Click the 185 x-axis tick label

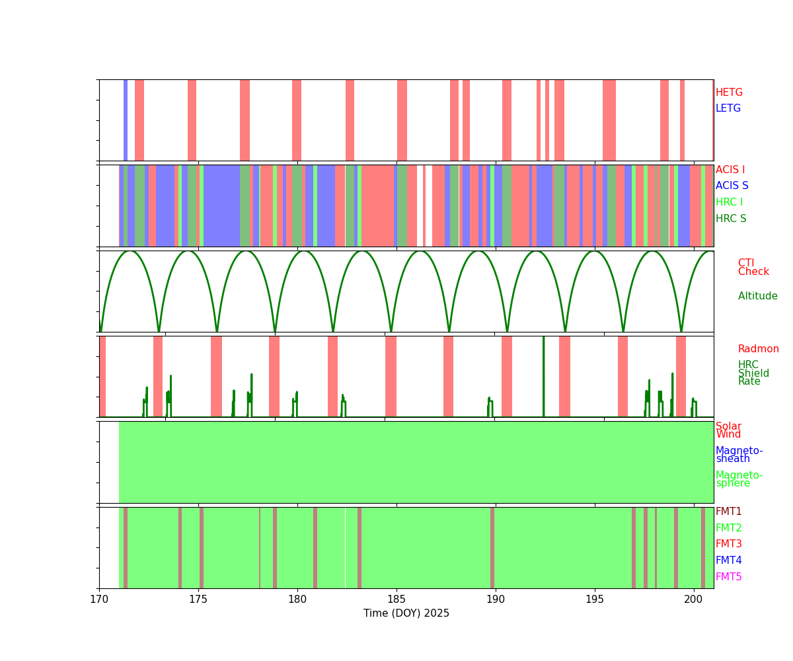pos(397,599)
